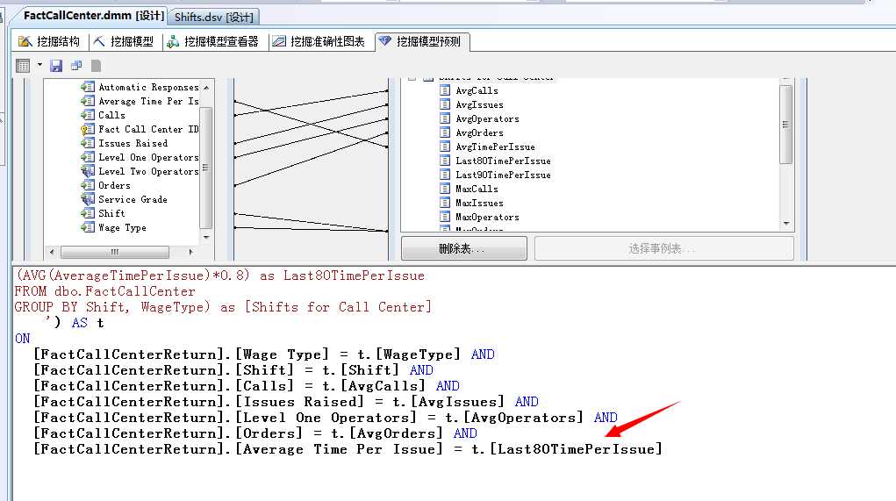
Task: Click the AvgOrders column icon
Action: (445, 132)
